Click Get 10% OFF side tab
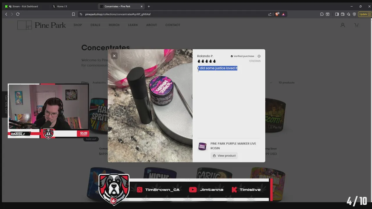 6,104
